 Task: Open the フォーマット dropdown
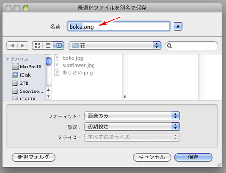tap(132, 116)
